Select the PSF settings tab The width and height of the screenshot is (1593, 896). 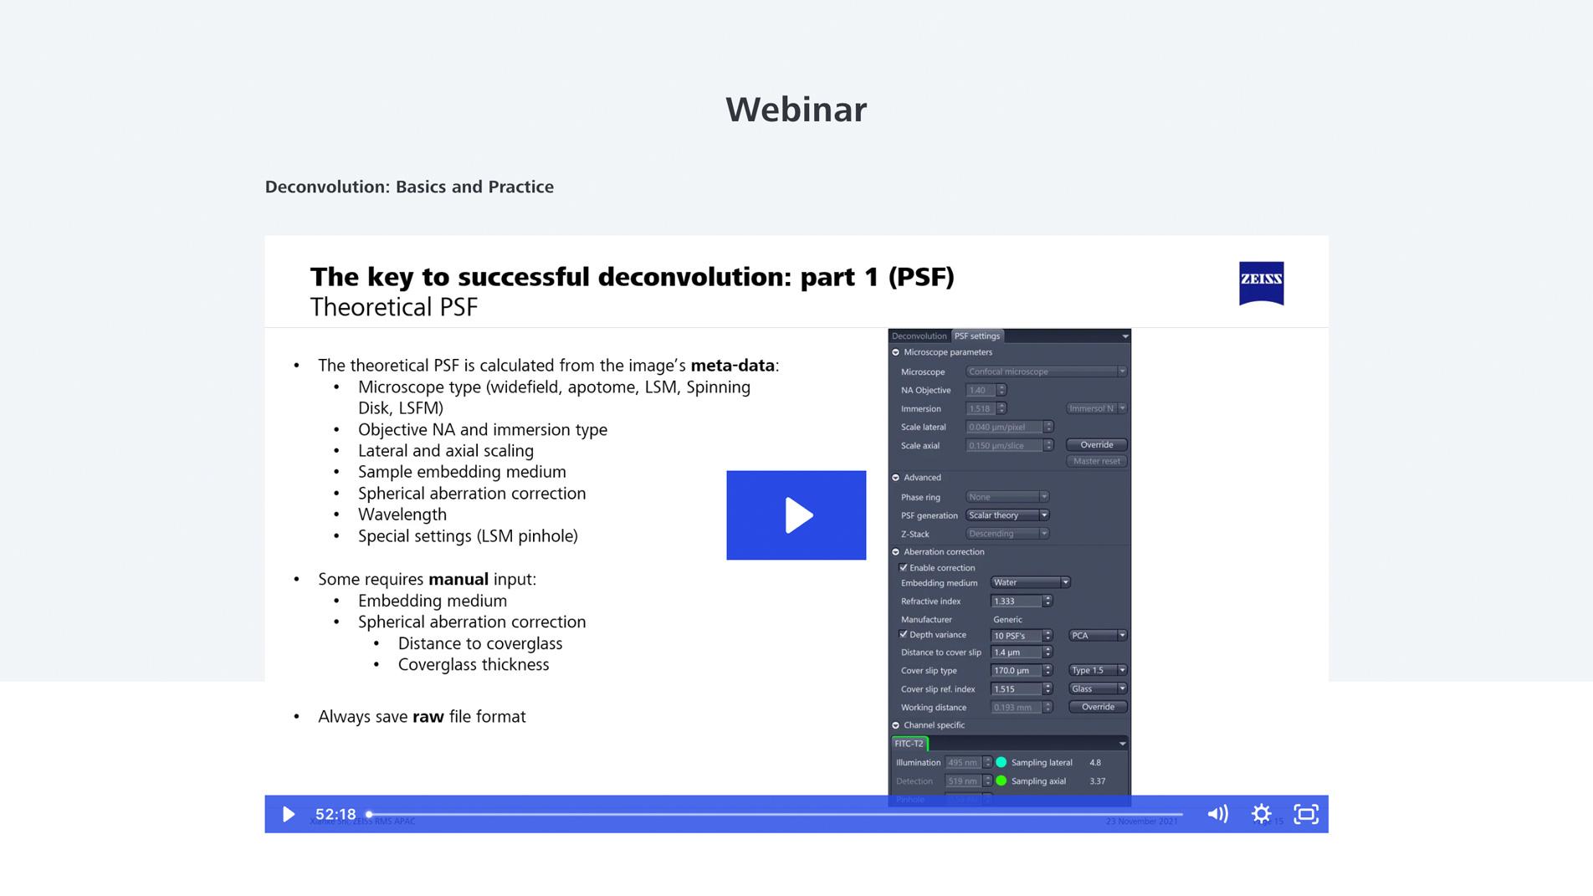(976, 335)
